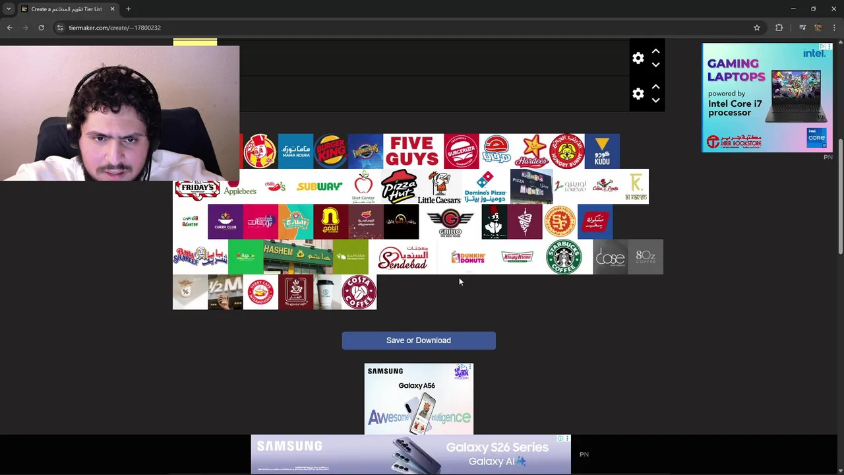The height and width of the screenshot is (475, 844).
Task: Move upper tier row down with arrow
Action: point(655,65)
